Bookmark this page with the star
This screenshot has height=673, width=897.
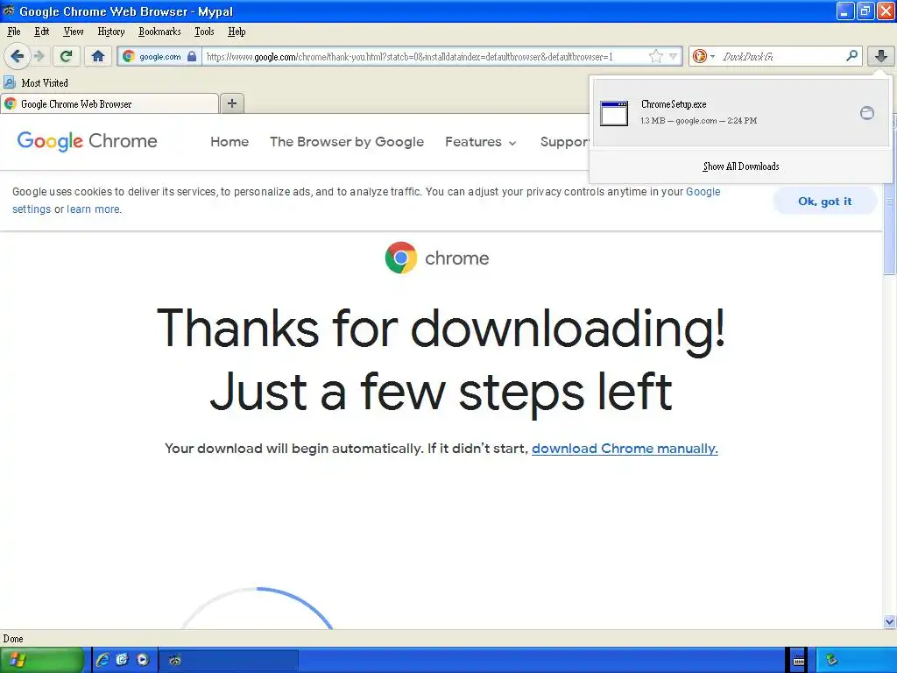[655, 56]
